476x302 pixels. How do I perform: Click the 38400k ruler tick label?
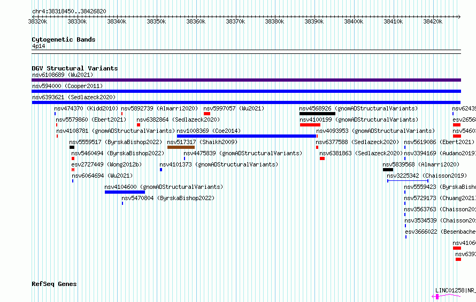pyautogui.click(x=354, y=21)
